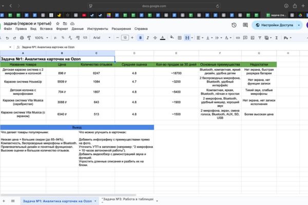Image resolution: width=308 pixels, height=205 pixels.
Task: Toggle italic formatting
Action: (x=148, y=37)
